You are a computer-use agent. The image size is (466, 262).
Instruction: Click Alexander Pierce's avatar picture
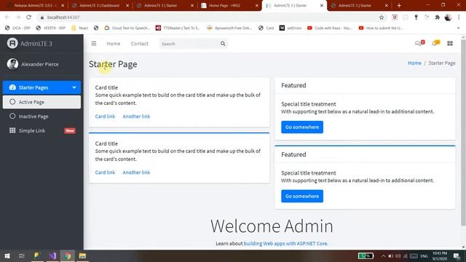pos(12,64)
